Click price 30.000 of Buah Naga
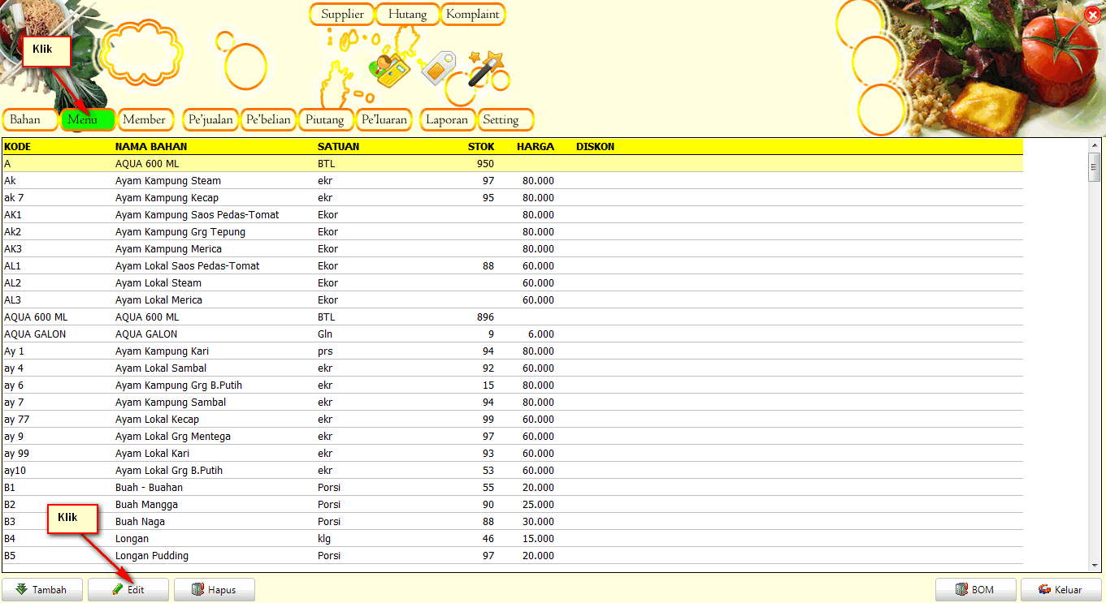This screenshot has width=1106, height=603. click(538, 522)
